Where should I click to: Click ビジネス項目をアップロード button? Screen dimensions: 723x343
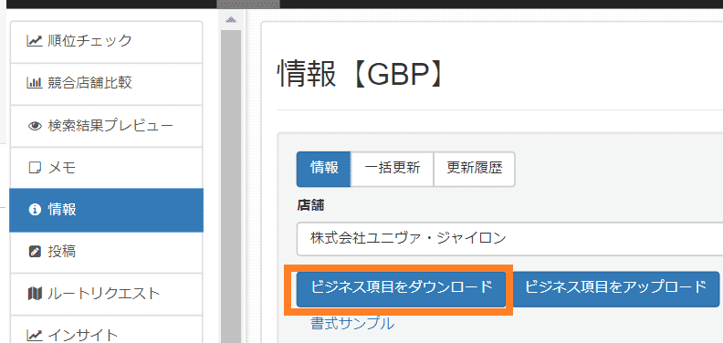tap(616, 288)
